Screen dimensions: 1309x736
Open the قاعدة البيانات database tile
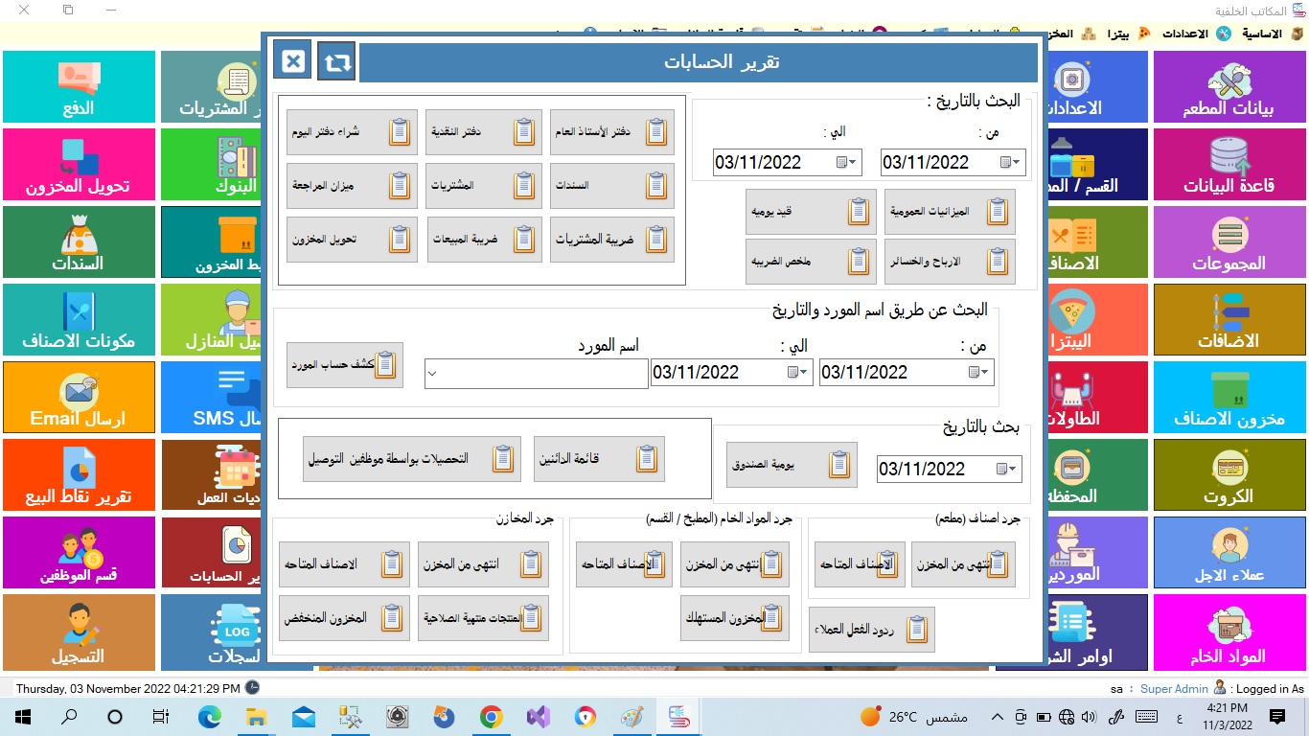tap(1229, 165)
